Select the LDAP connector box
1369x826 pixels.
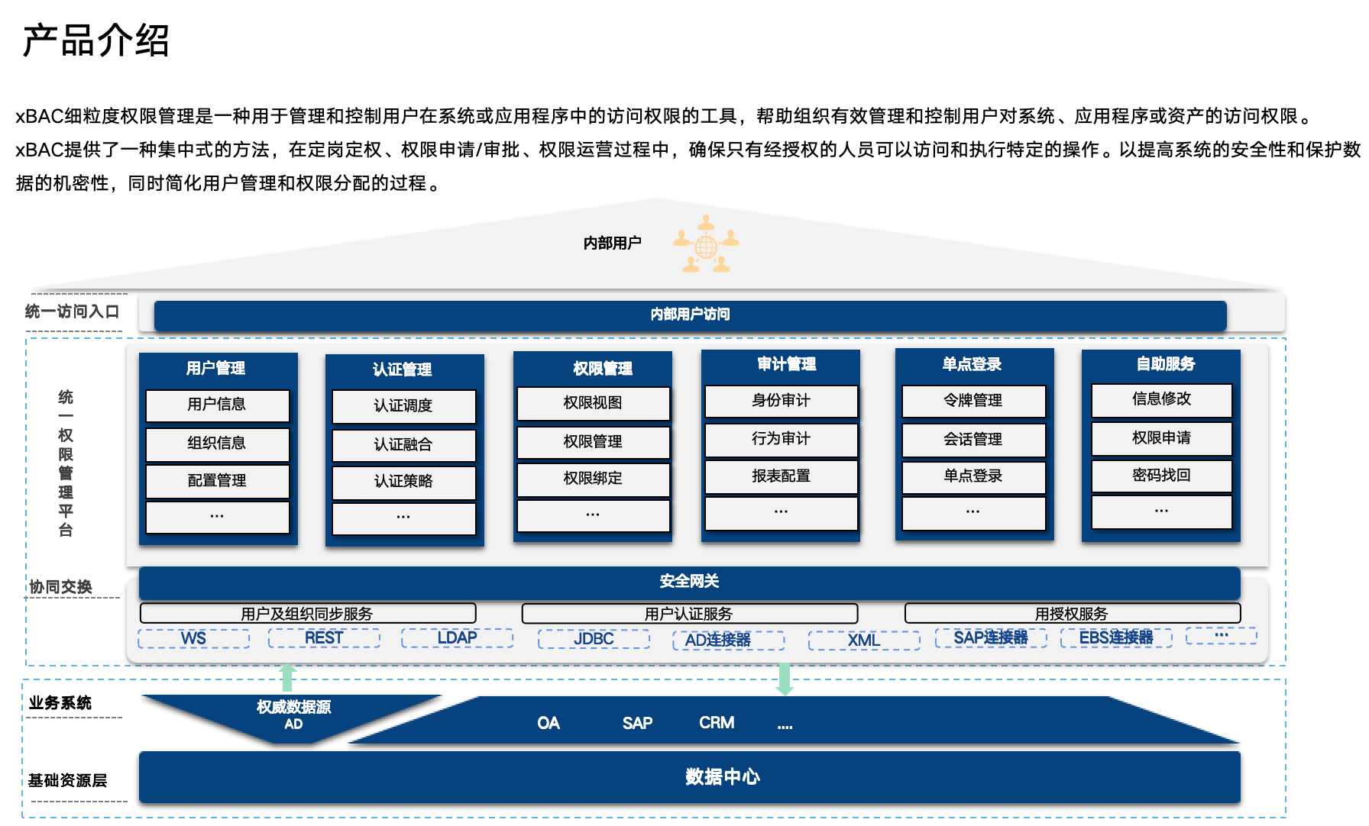457,637
